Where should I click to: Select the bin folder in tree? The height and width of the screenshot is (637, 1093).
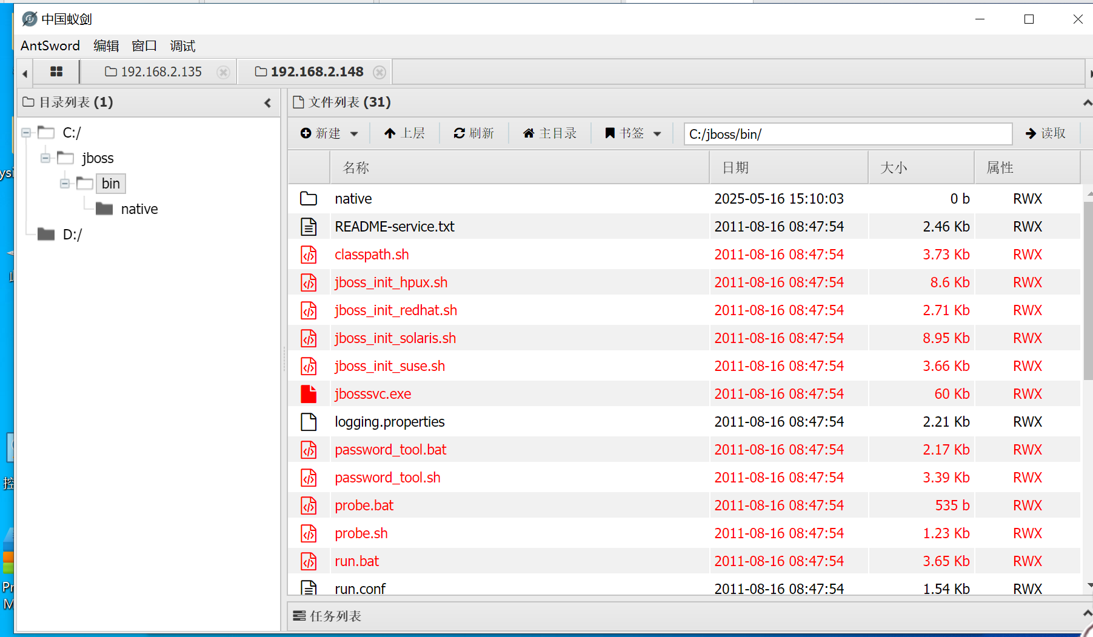tap(110, 184)
